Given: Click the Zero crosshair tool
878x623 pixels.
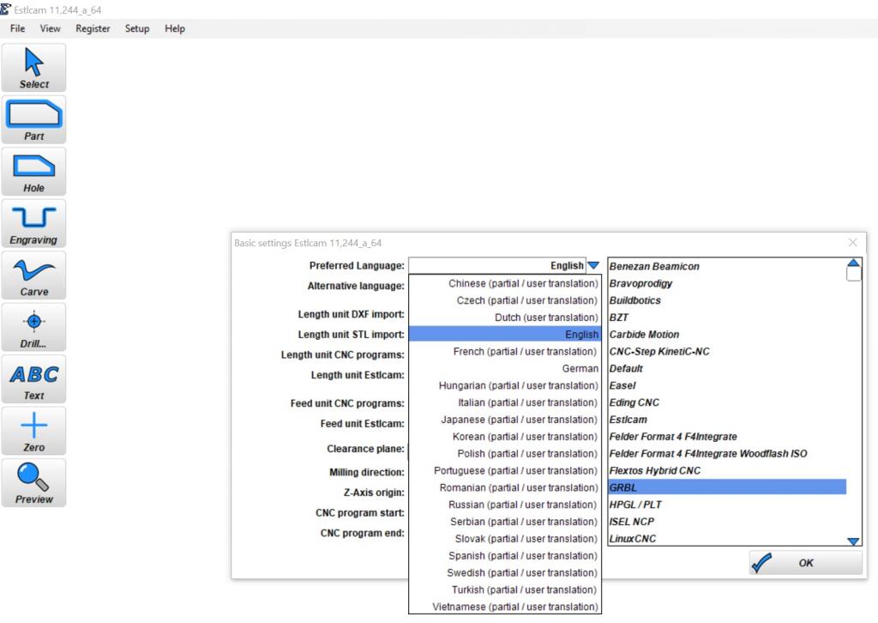Looking at the screenshot, I should (x=34, y=431).
